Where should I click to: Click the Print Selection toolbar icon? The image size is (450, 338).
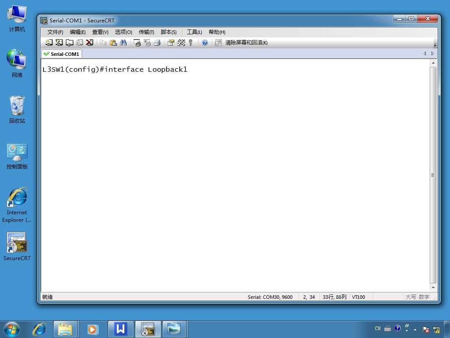(147, 43)
